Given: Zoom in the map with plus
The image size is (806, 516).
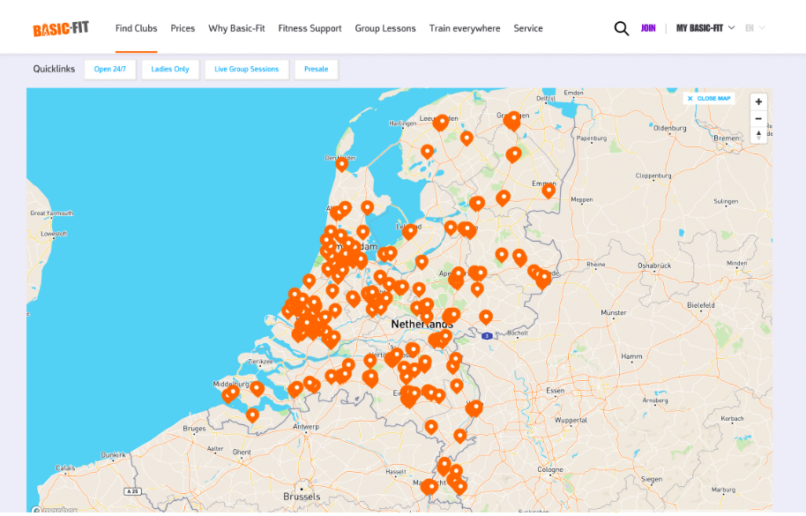Looking at the screenshot, I should pyautogui.click(x=758, y=101).
